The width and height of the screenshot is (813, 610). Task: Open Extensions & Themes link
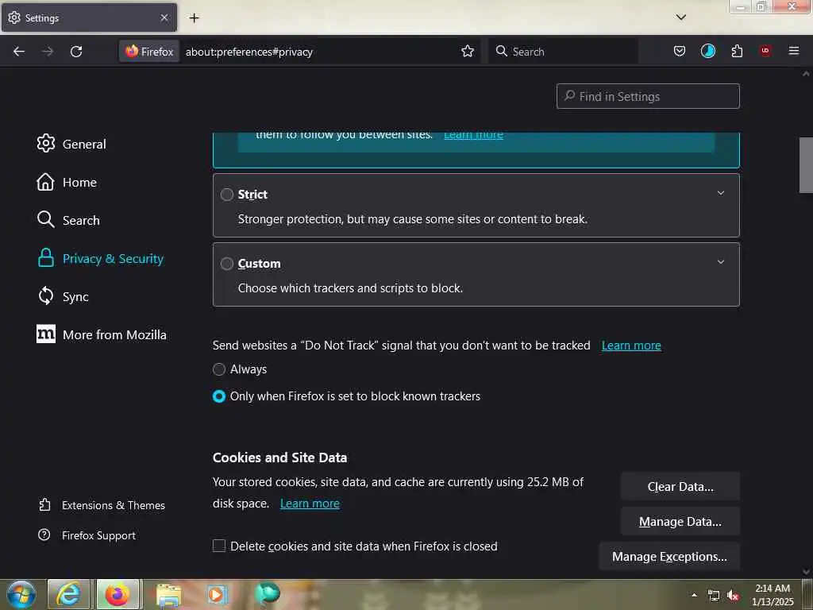[x=102, y=504]
